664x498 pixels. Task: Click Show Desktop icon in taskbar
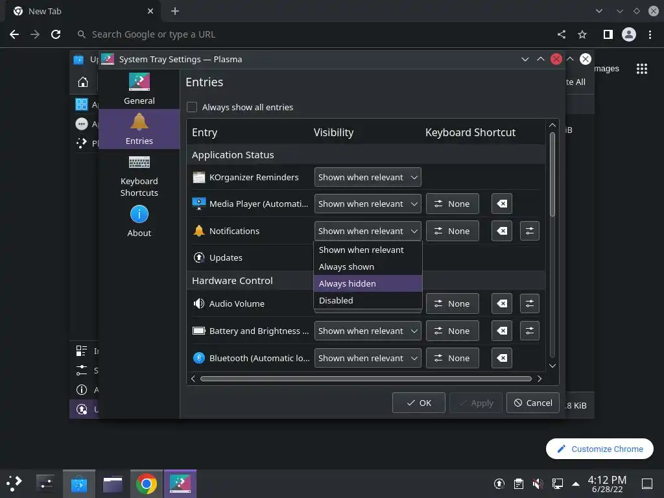(647, 484)
